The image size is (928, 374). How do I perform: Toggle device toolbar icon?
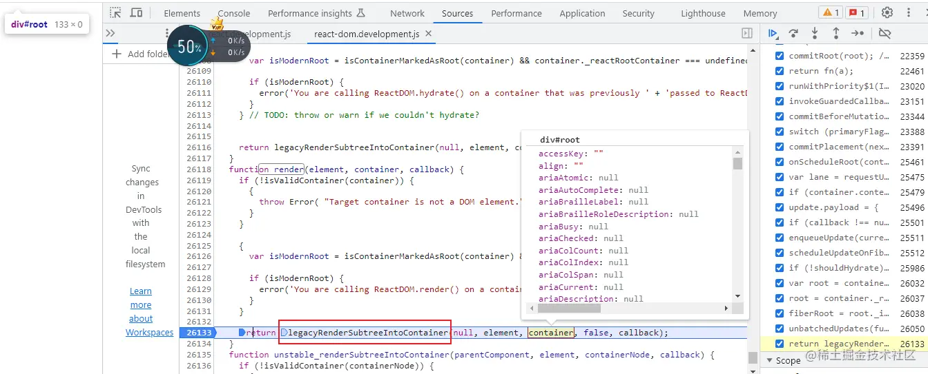137,12
